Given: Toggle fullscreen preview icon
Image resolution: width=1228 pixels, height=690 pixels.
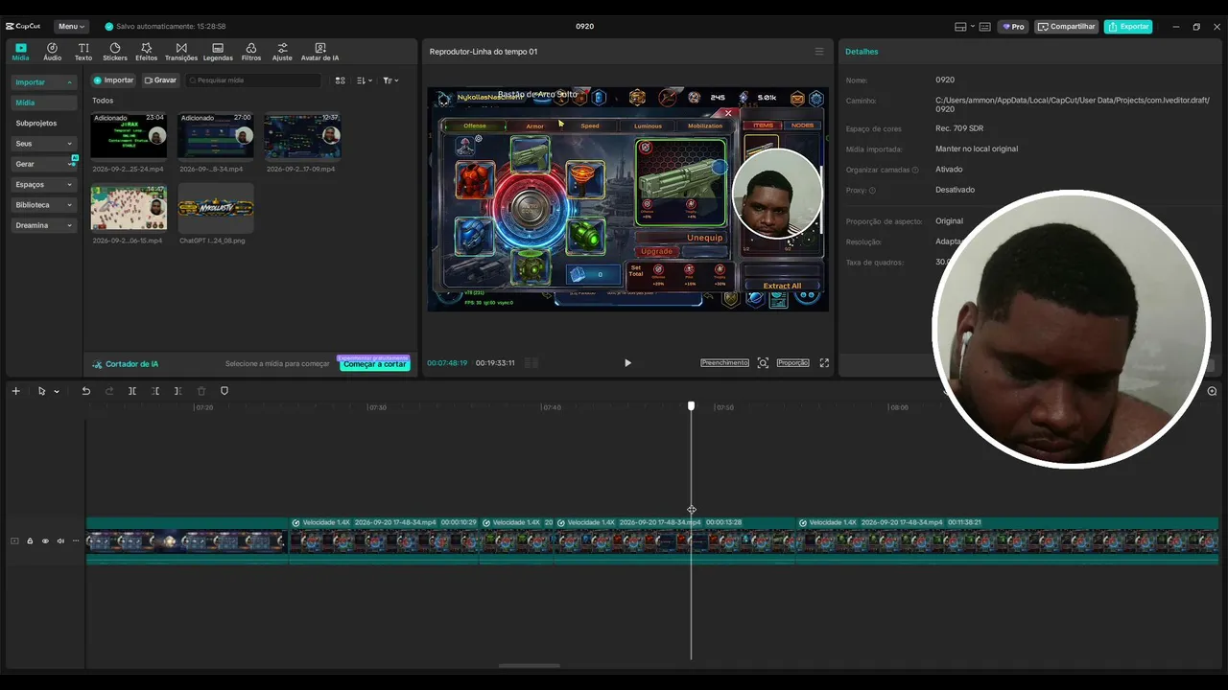Looking at the screenshot, I should (x=824, y=363).
